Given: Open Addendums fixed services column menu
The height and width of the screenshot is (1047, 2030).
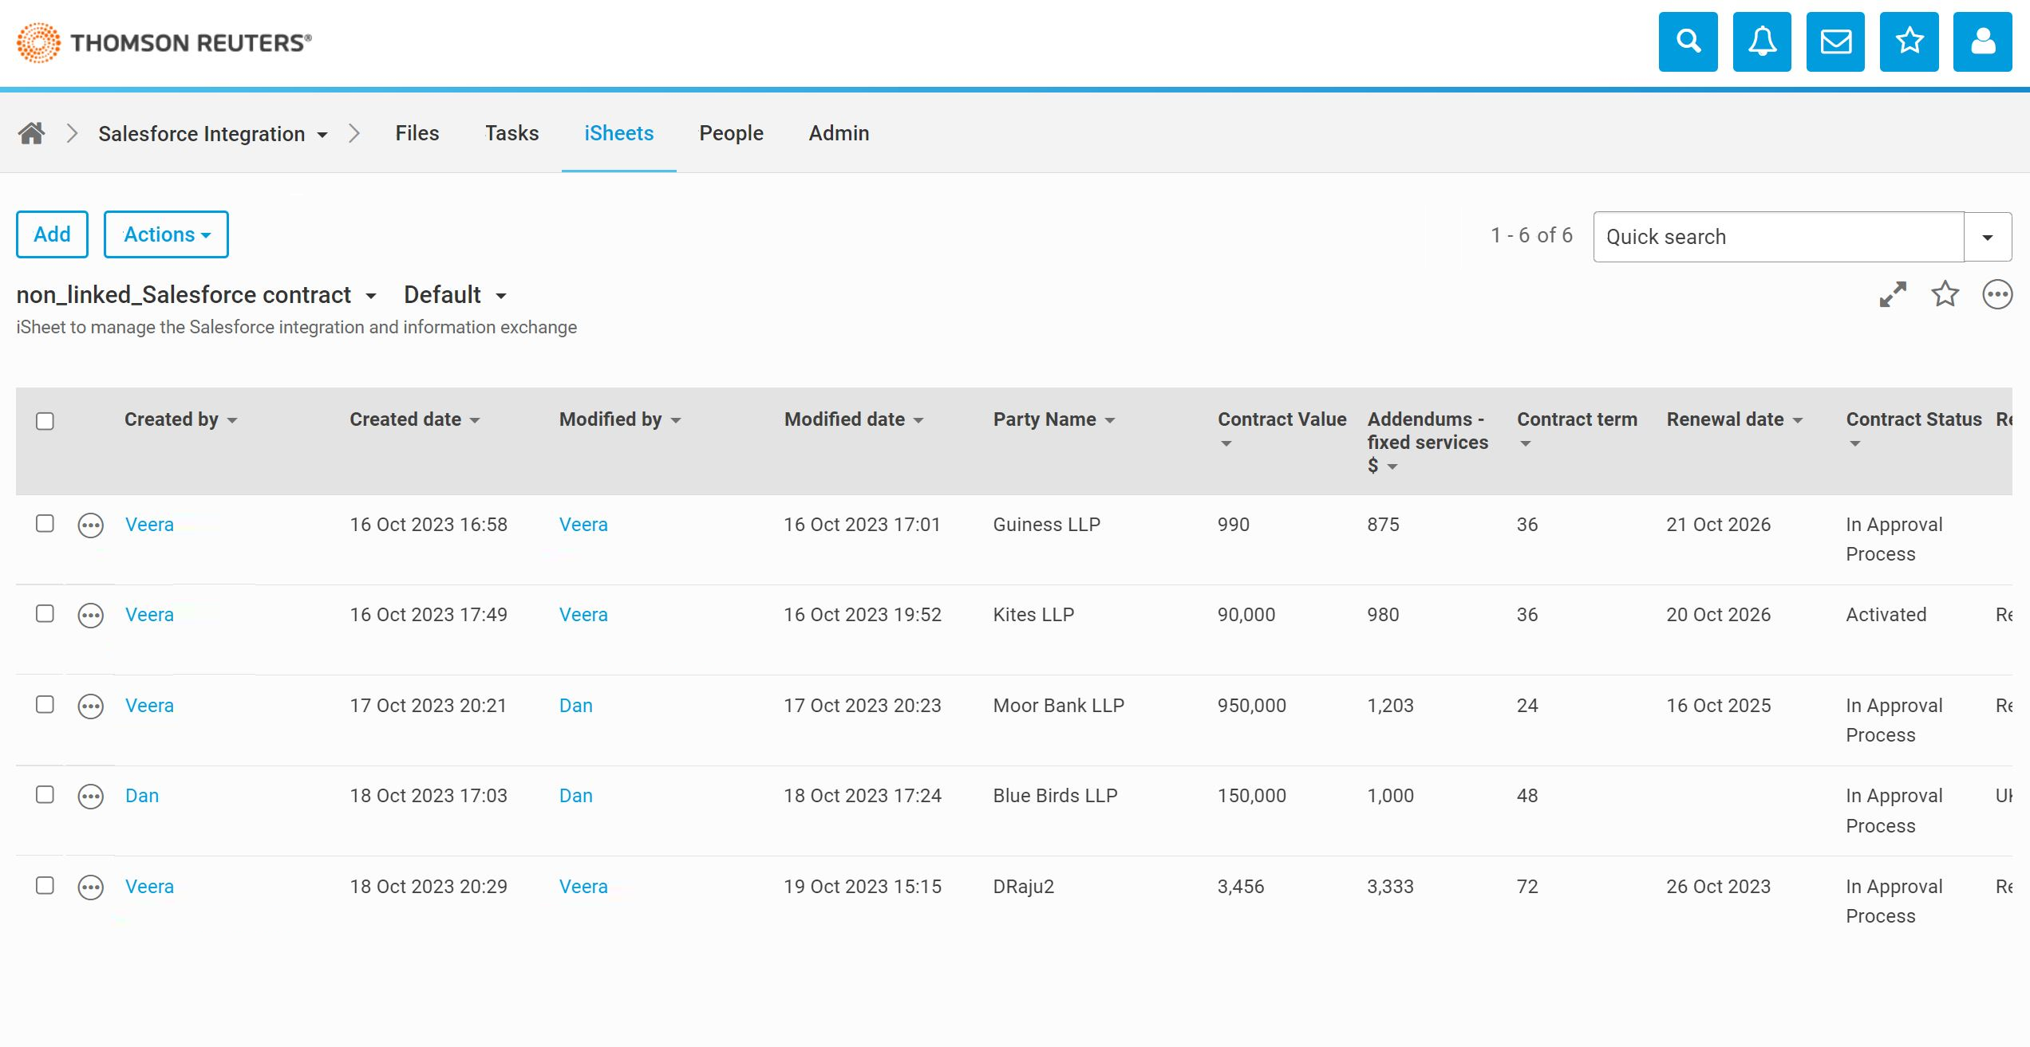Looking at the screenshot, I should pos(1392,466).
